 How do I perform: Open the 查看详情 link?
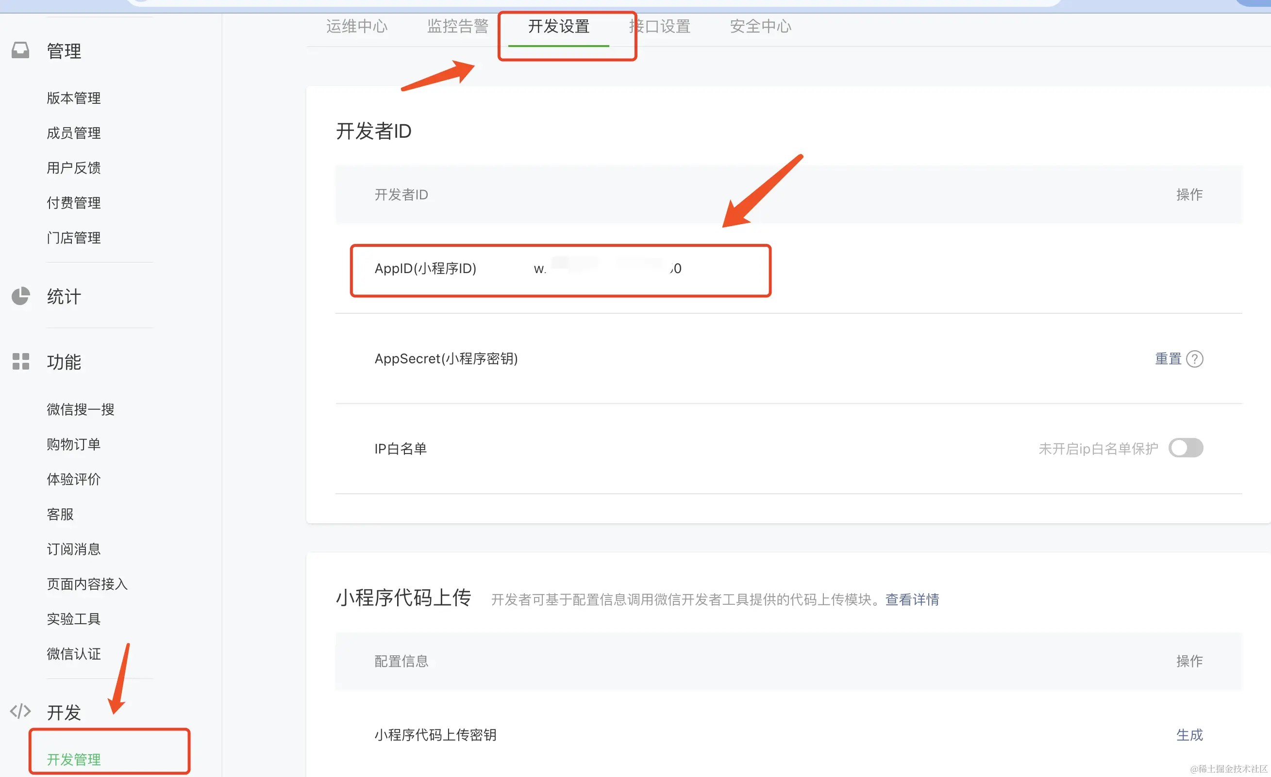point(912,599)
